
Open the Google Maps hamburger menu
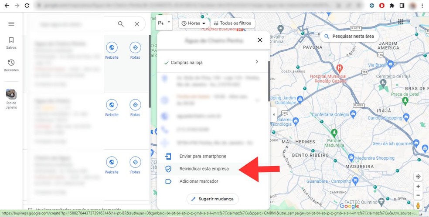(11, 24)
